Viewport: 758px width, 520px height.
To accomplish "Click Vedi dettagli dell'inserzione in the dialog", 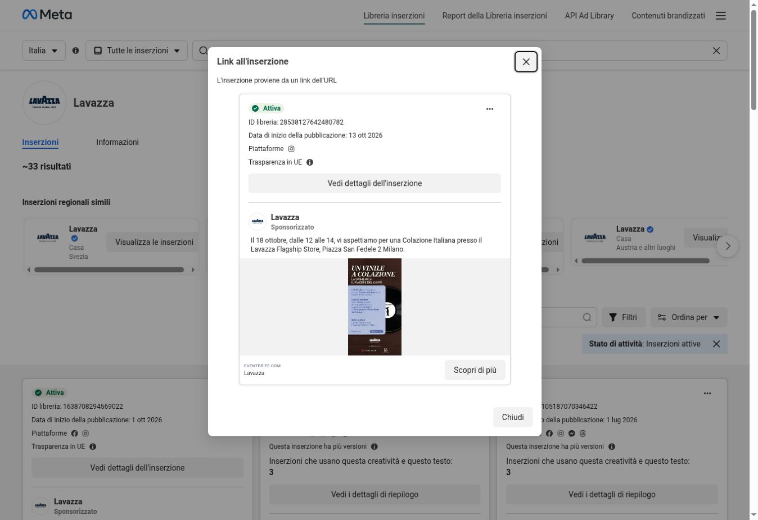I will (x=375, y=183).
